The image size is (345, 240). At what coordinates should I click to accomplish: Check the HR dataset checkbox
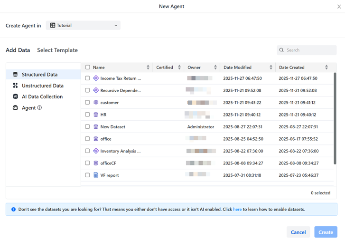87,115
